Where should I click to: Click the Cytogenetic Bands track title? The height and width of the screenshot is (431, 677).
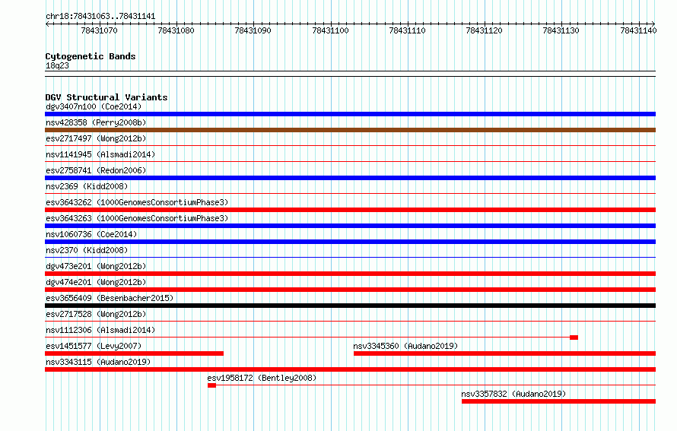(x=91, y=56)
